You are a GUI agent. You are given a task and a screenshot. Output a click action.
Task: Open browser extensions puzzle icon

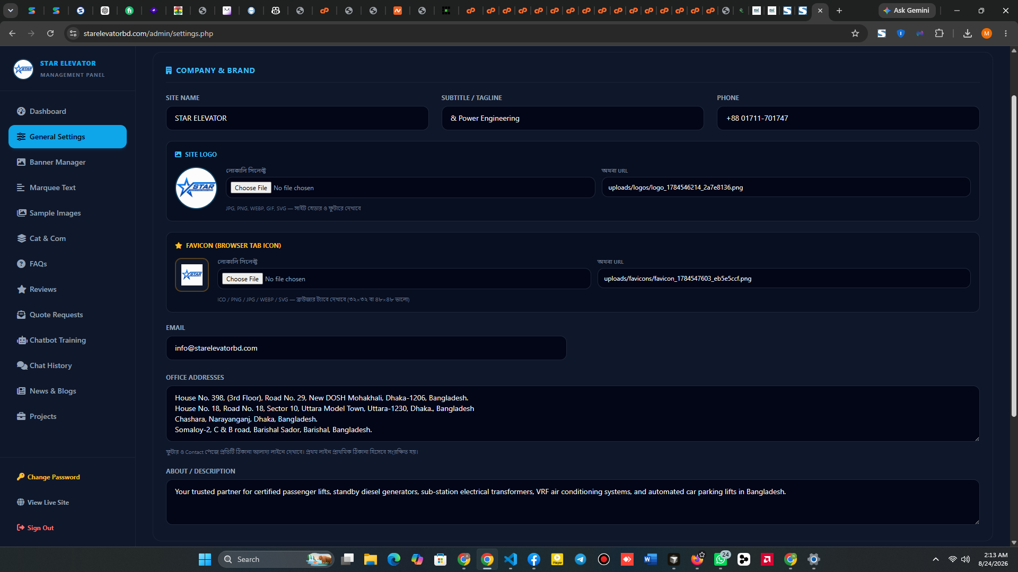[939, 33]
